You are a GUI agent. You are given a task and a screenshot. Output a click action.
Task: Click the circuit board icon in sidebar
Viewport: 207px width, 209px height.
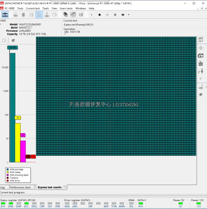[200, 56]
